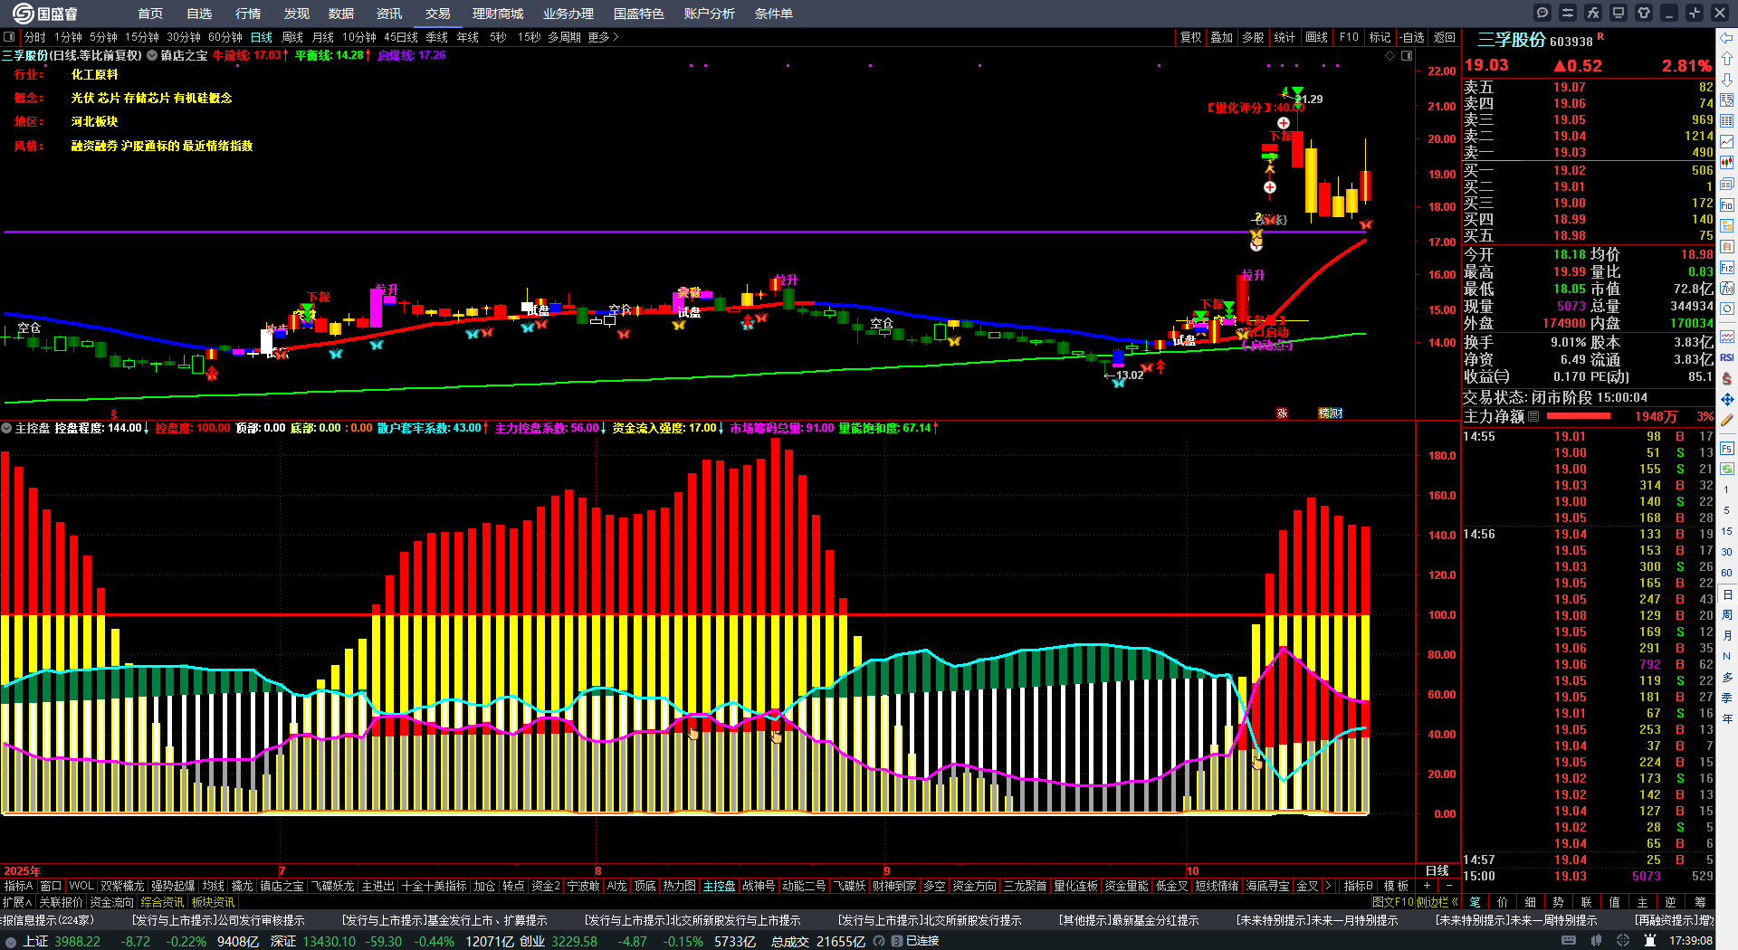Click the RSI indicator icon in sidebar
Image resolution: width=1738 pixels, height=950 pixels.
pyautogui.click(x=1727, y=357)
